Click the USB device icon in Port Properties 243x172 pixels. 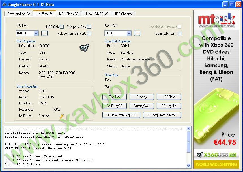[x=84, y=47]
